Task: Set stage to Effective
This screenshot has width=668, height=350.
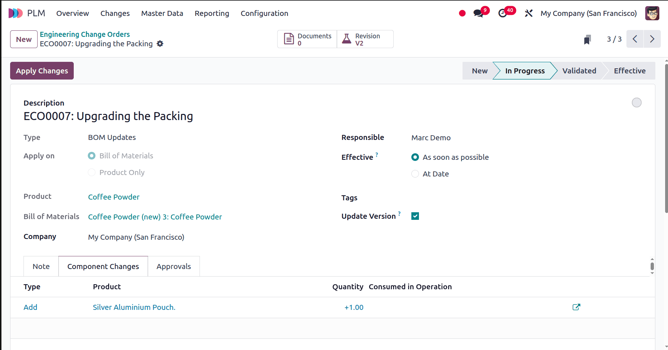Action: [629, 71]
